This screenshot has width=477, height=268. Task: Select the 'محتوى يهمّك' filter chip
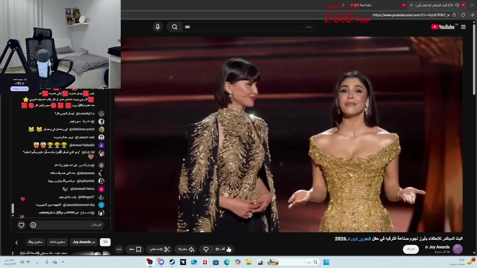tap(35, 242)
